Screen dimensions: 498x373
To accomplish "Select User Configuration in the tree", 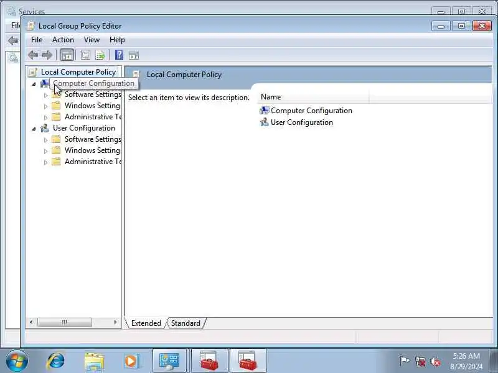I will [x=84, y=128].
